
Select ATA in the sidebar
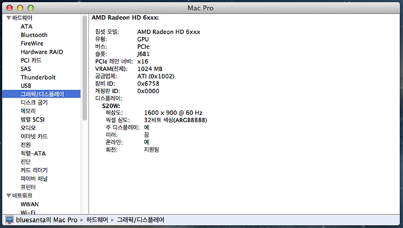pyautogui.click(x=26, y=26)
